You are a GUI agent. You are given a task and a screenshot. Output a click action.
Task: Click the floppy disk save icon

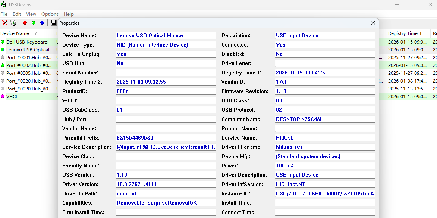pos(54,23)
